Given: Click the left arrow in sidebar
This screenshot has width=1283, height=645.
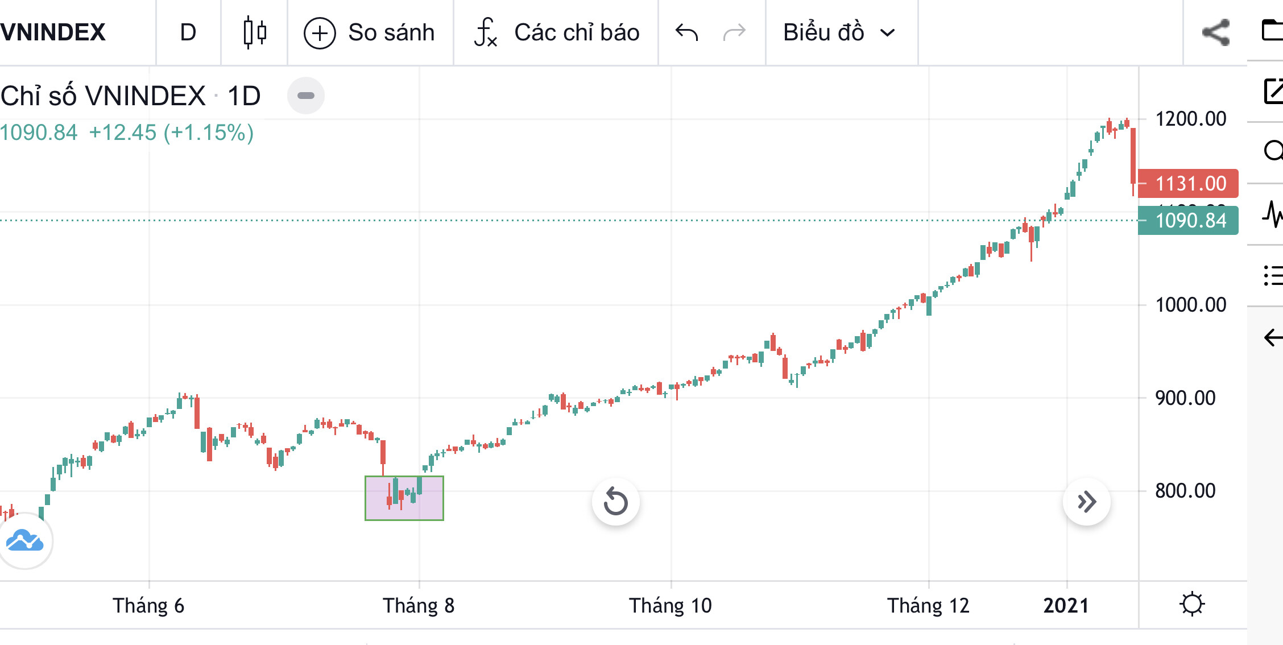Looking at the screenshot, I should 1273,337.
